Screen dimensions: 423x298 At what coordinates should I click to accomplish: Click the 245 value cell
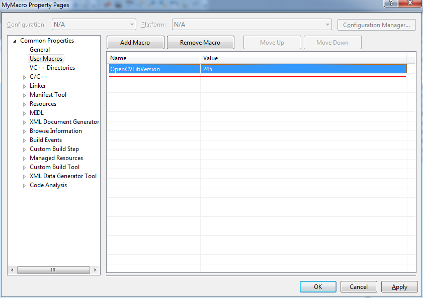[303, 69]
